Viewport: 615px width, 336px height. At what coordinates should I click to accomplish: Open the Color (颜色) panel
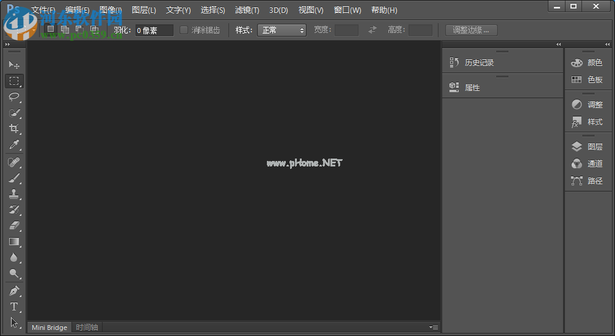coord(588,63)
